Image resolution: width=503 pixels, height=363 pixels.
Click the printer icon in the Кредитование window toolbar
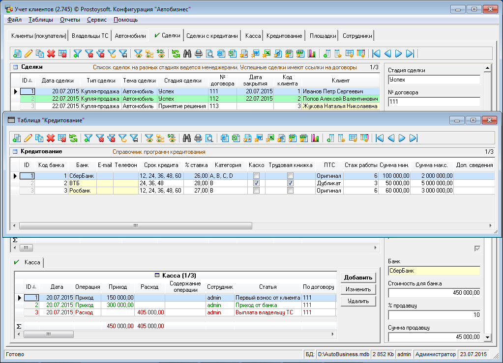(198, 138)
